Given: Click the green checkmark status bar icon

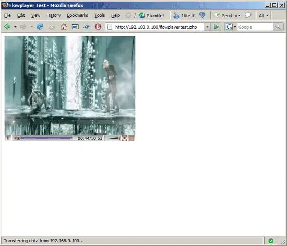Looking at the screenshot, I should (271, 241).
